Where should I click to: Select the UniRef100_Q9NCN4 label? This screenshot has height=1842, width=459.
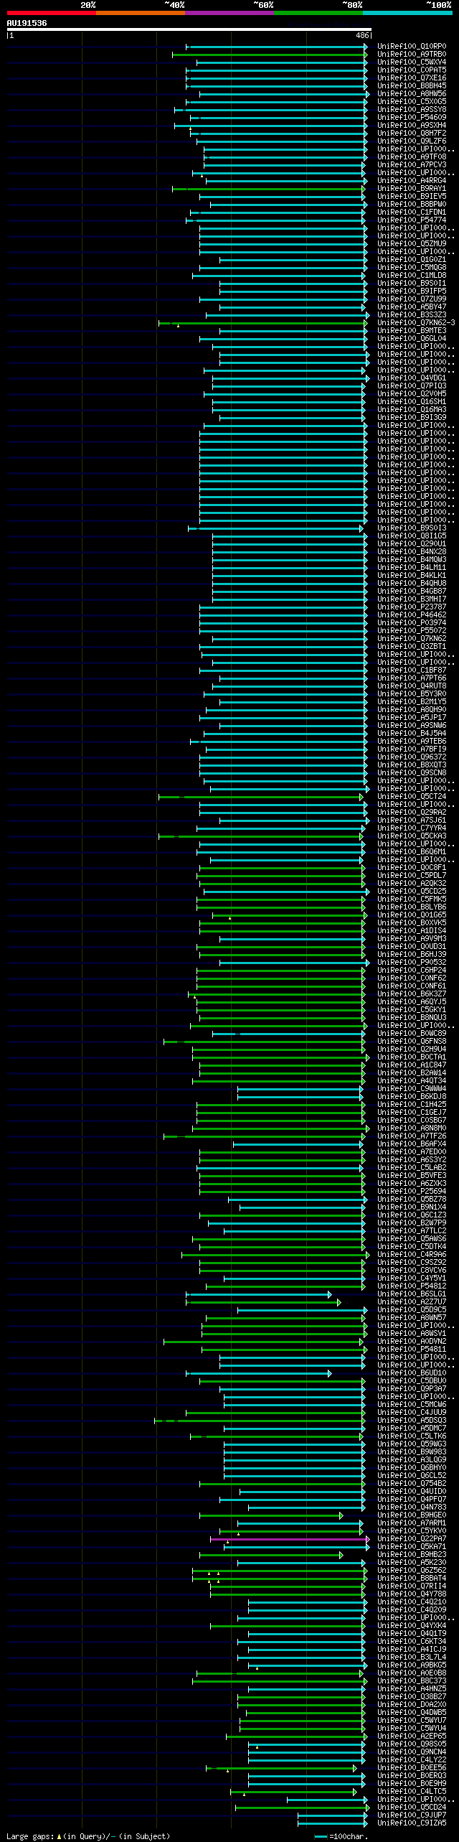click(x=412, y=1752)
